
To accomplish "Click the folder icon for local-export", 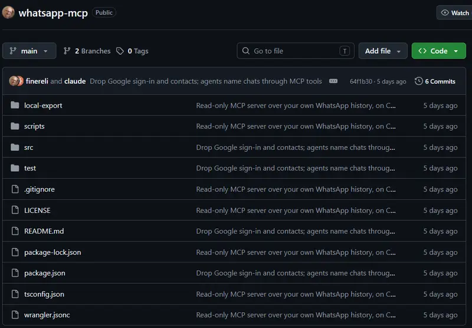I will pos(15,105).
